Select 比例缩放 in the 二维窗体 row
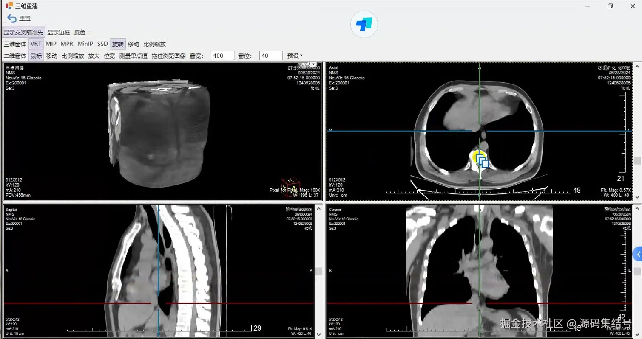 (73, 56)
